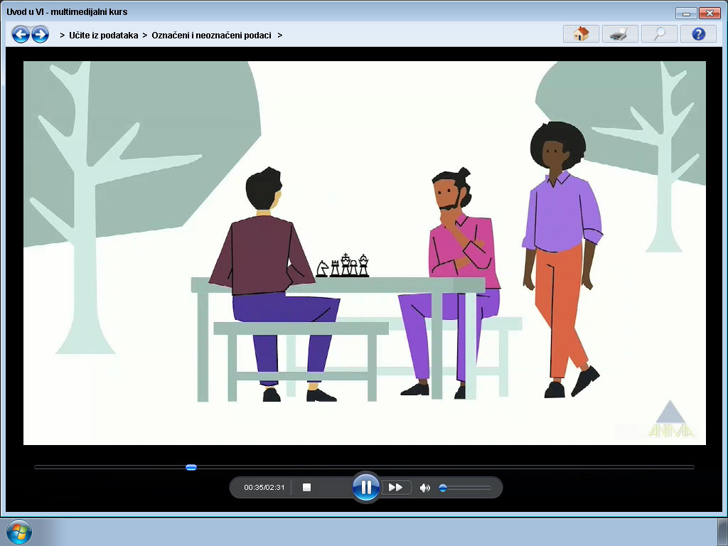The height and width of the screenshot is (546, 728).
Task: Fast forward the video
Action: coord(395,487)
